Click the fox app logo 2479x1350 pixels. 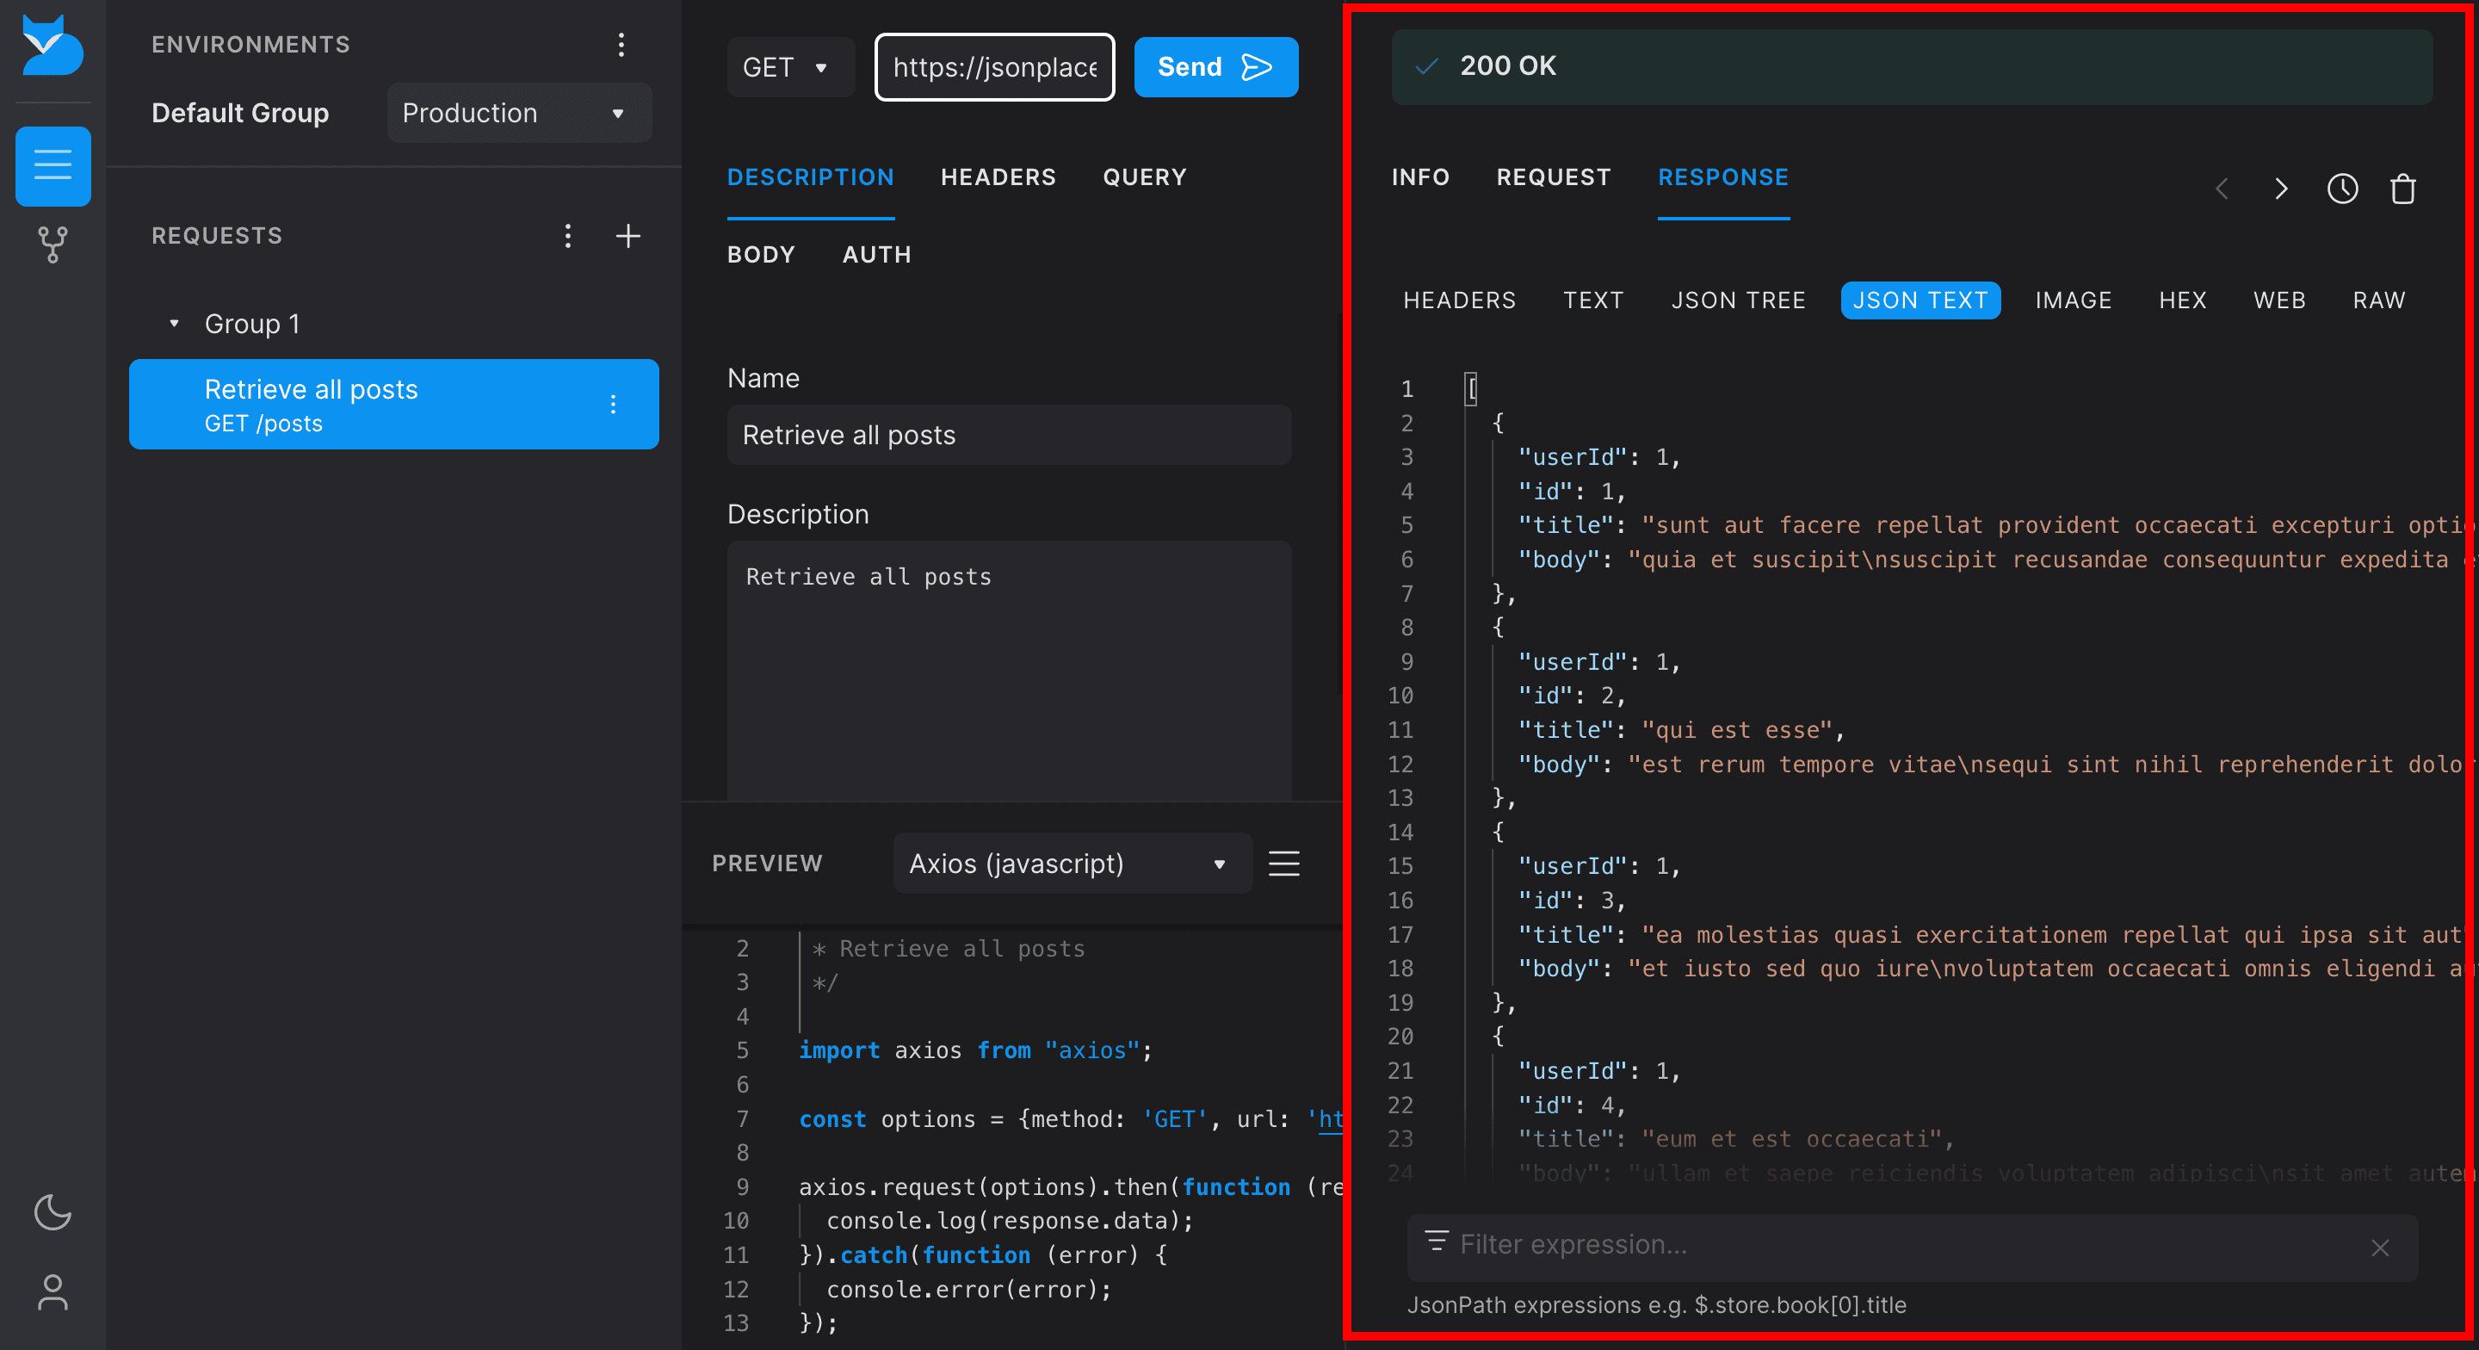[x=52, y=46]
